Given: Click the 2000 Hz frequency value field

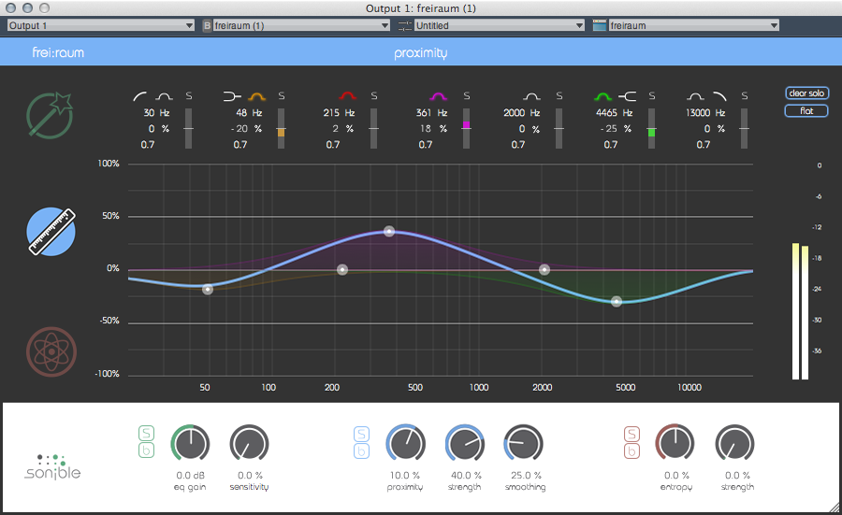Looking at the screenshot, I should click(515, 113).
